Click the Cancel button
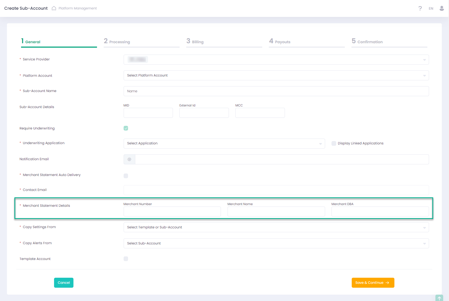The width and height of the screenshot is (449, 301). (x=64, y=283)
